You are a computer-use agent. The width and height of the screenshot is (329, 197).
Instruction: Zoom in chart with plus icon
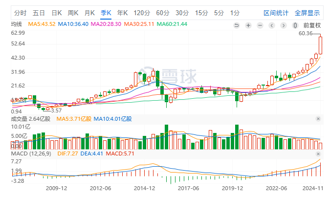pos(248,25)
